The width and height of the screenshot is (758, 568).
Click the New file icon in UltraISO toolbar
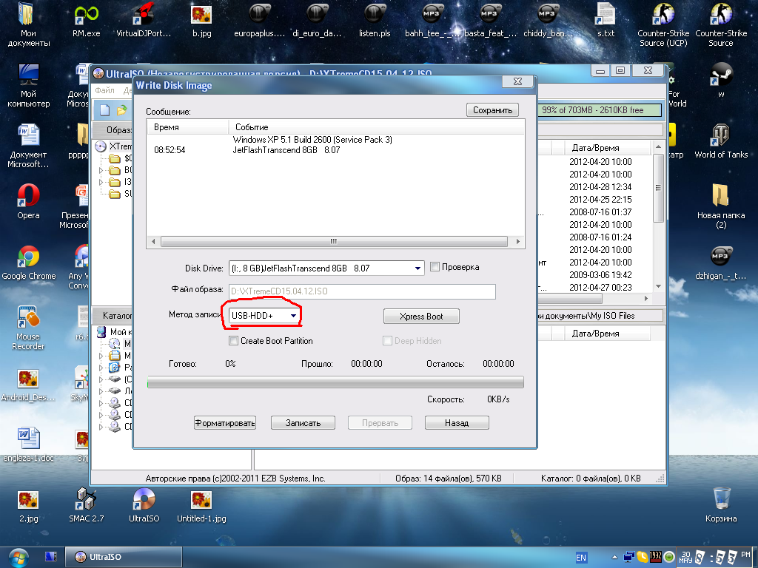point(105,110)
